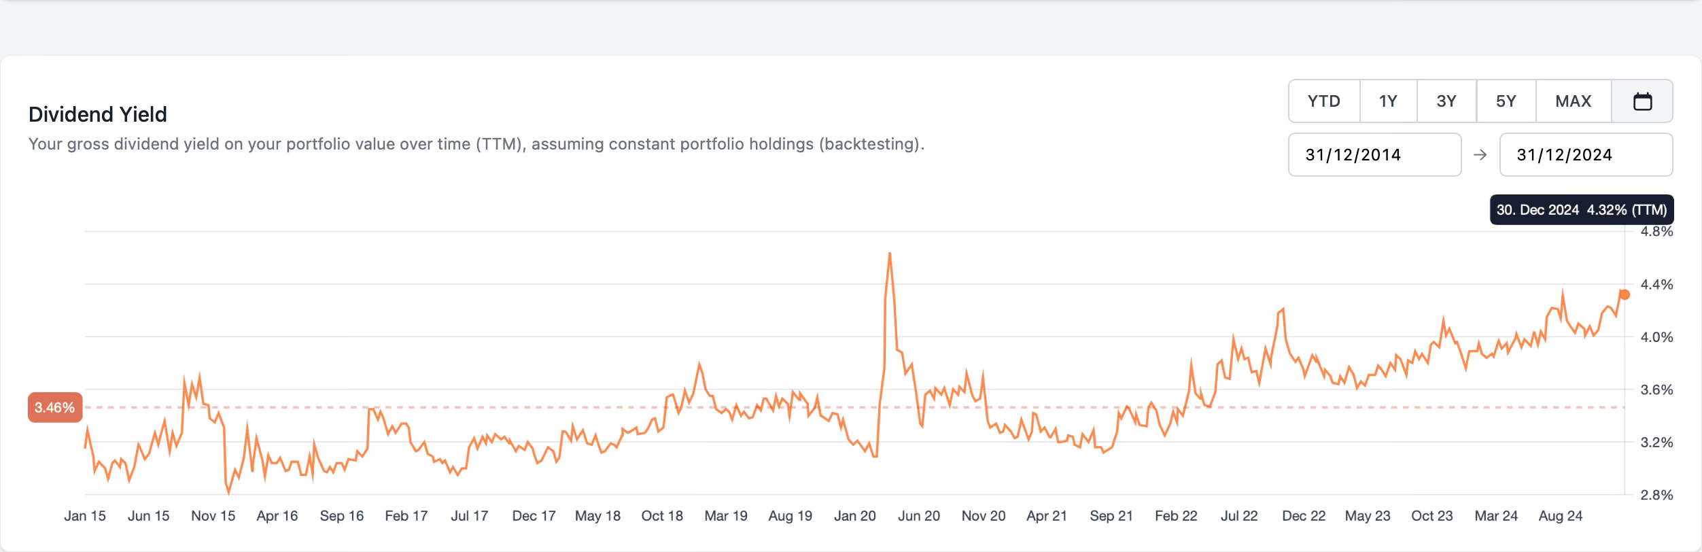The height and width of the screenshot is (552, 1702).
Task: Click the Aug 24 axis label
Action: 1561,516
